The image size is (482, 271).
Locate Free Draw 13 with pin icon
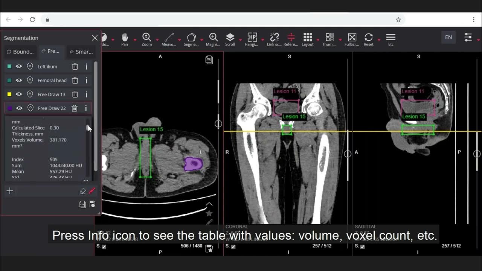[x=30, y=94]
